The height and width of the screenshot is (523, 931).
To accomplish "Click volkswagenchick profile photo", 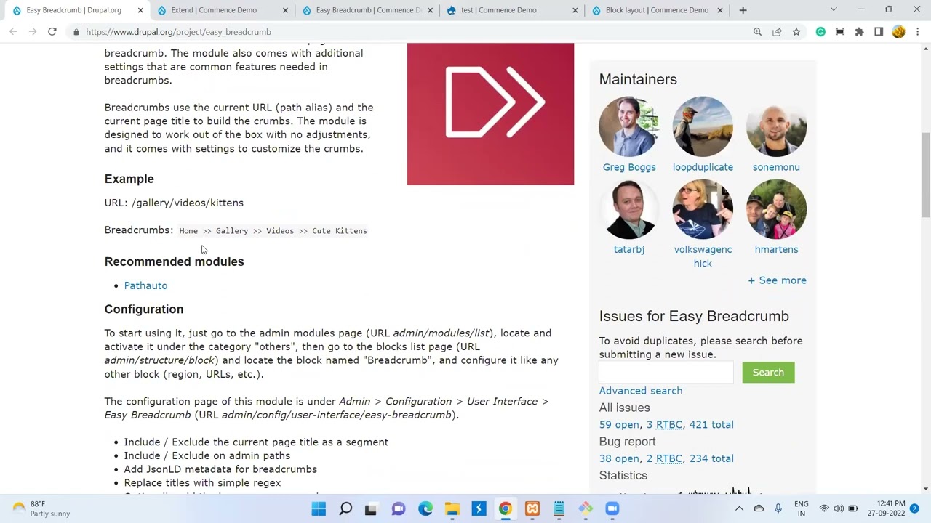I will pyautogui.click(x=703, y=209).
